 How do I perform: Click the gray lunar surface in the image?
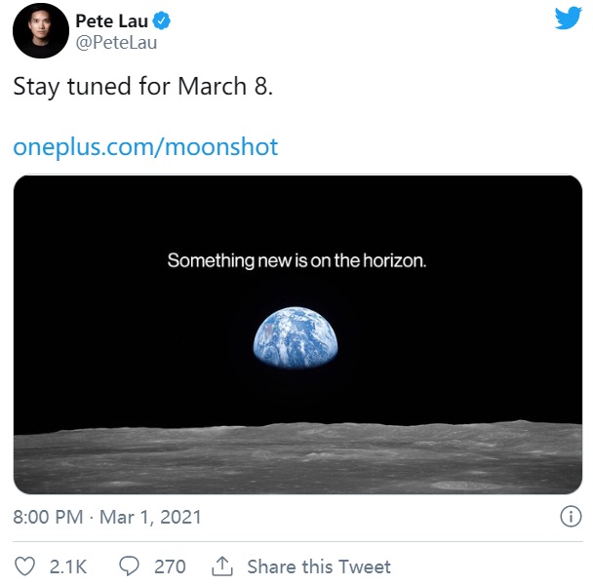pos(297,459)
